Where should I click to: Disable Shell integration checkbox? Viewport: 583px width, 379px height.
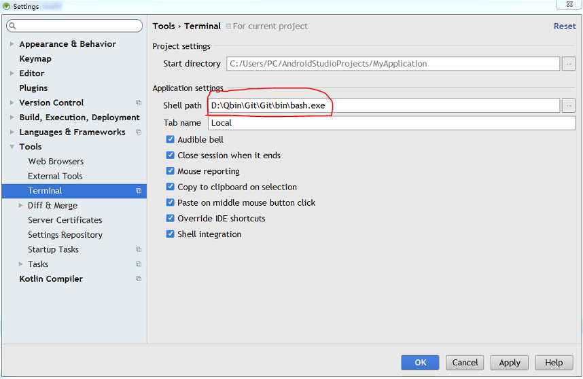[170, 234]
